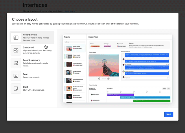Select the Record review layout icon
This screenshot has height=133, width=185.
coord(16,38)
